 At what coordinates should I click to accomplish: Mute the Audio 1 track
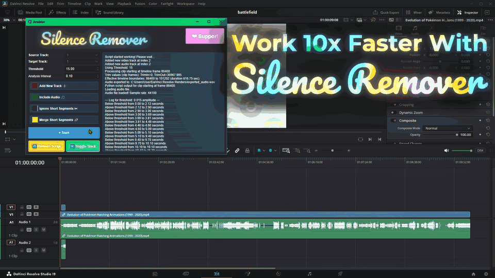point(43,230)
